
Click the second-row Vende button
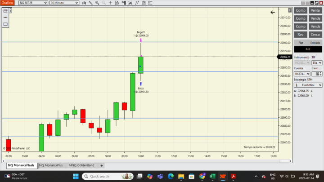click(x=315, y=18)
